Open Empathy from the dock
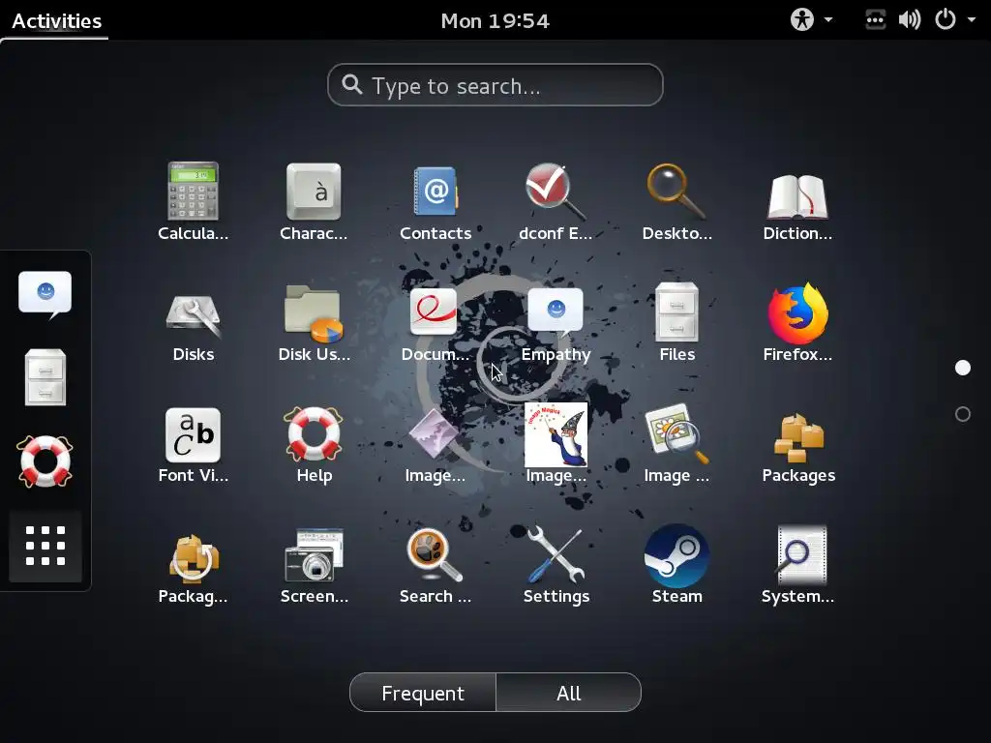991x743 pixels. (x=45, y=295)
